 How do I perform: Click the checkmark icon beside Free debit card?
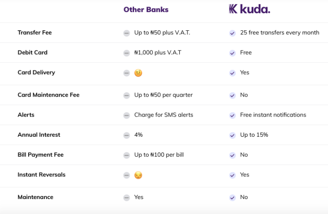[x=232, y=53]
